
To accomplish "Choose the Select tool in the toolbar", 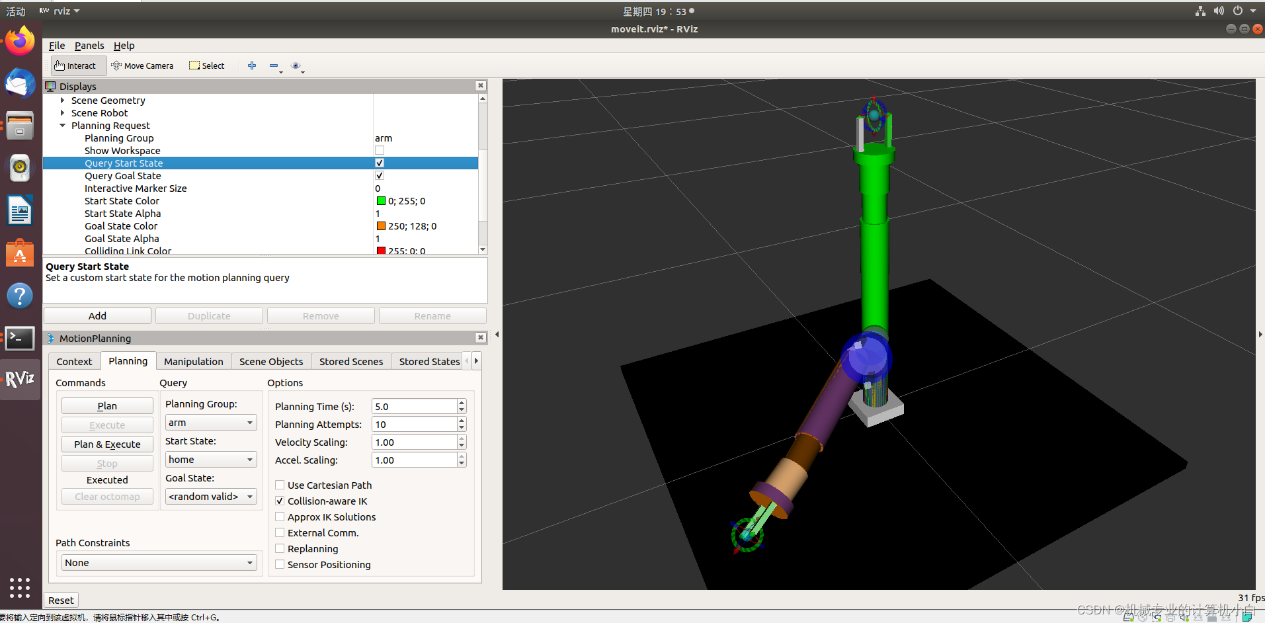I will (206, 65).
